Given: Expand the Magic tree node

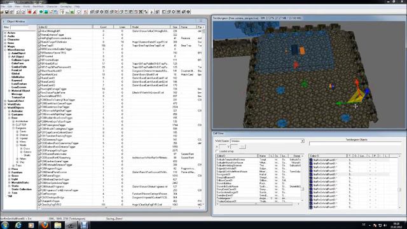Looking at the screenshot, I should (x=5, y=46).
